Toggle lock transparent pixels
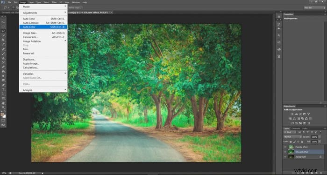Image resolution: width=327 pixels, height=175 pixels. 291,142
